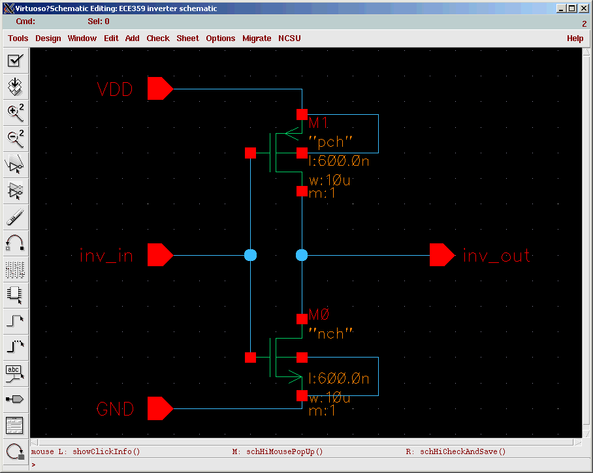Activate the Copy tool icon
The width and height of the screenshot is (593, 473).
[15, 191]
